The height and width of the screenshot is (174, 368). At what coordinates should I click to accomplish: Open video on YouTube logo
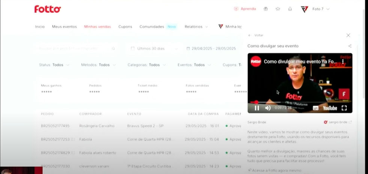330,108
